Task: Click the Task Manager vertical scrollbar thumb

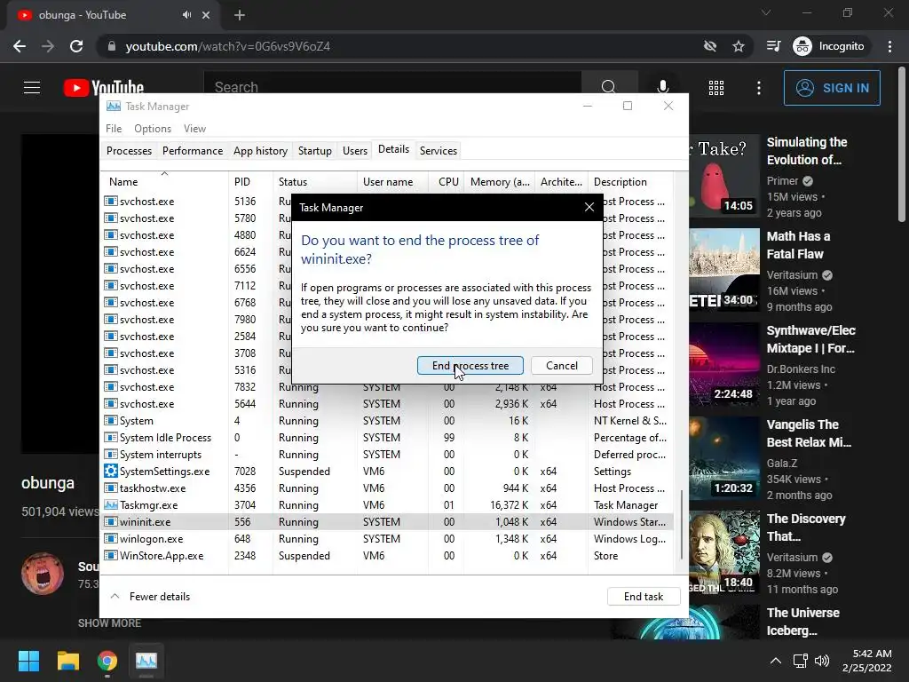Action: point(682,525)
